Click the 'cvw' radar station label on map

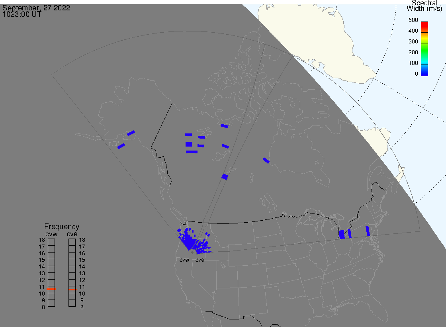click(184, 260)
